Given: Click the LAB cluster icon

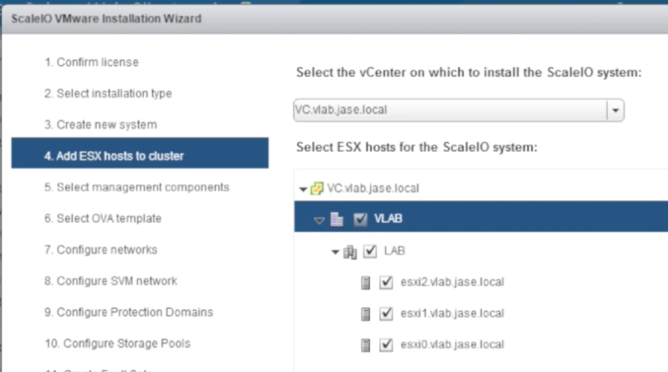Looking at the screenshot, I should (x=350, y=252).
